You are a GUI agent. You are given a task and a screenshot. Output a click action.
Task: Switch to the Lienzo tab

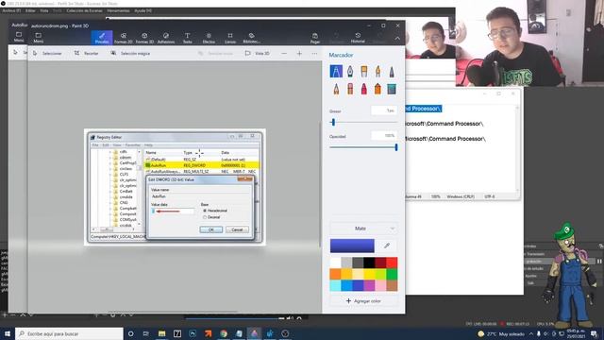230,38
